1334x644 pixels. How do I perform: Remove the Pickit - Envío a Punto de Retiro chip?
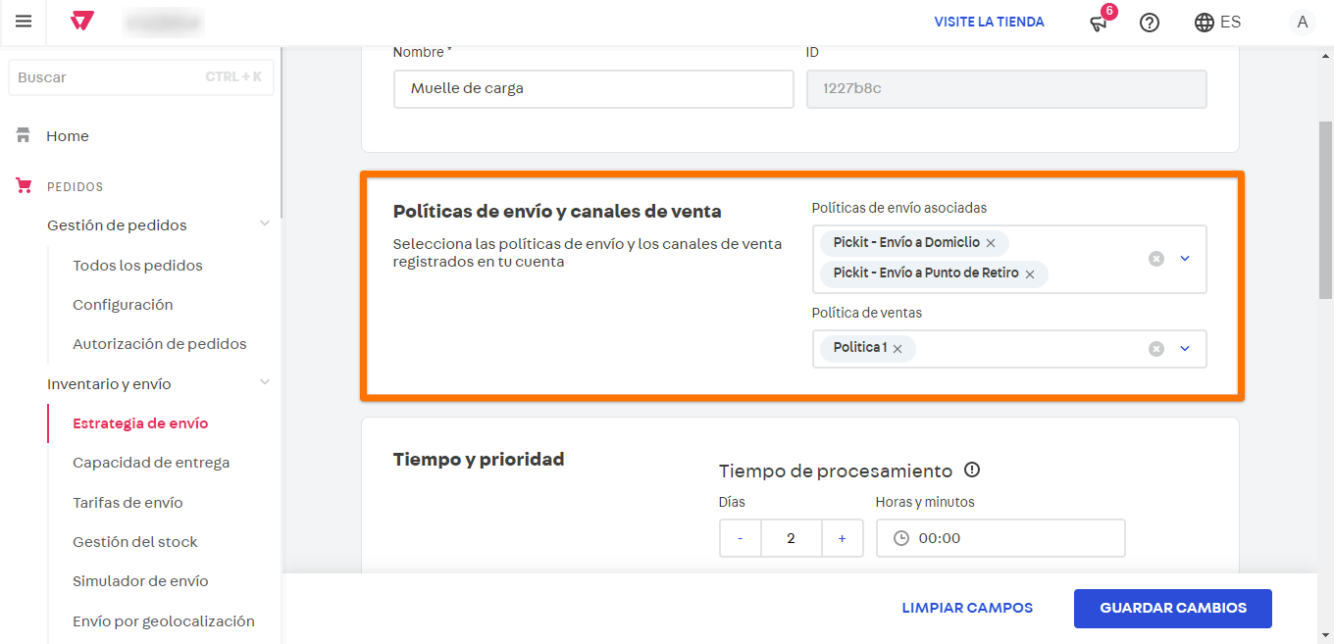pyautogui.click(x=1030, y=274)
